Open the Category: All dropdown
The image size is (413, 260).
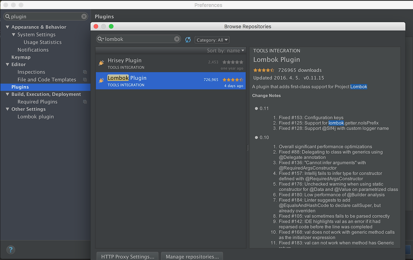(212, 40)
